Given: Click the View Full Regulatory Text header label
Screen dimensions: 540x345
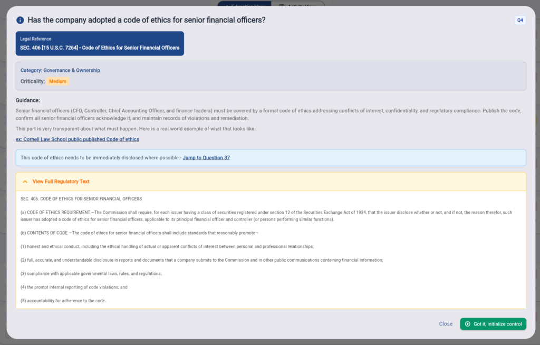Looking at the screenshot, I should 61,181.
